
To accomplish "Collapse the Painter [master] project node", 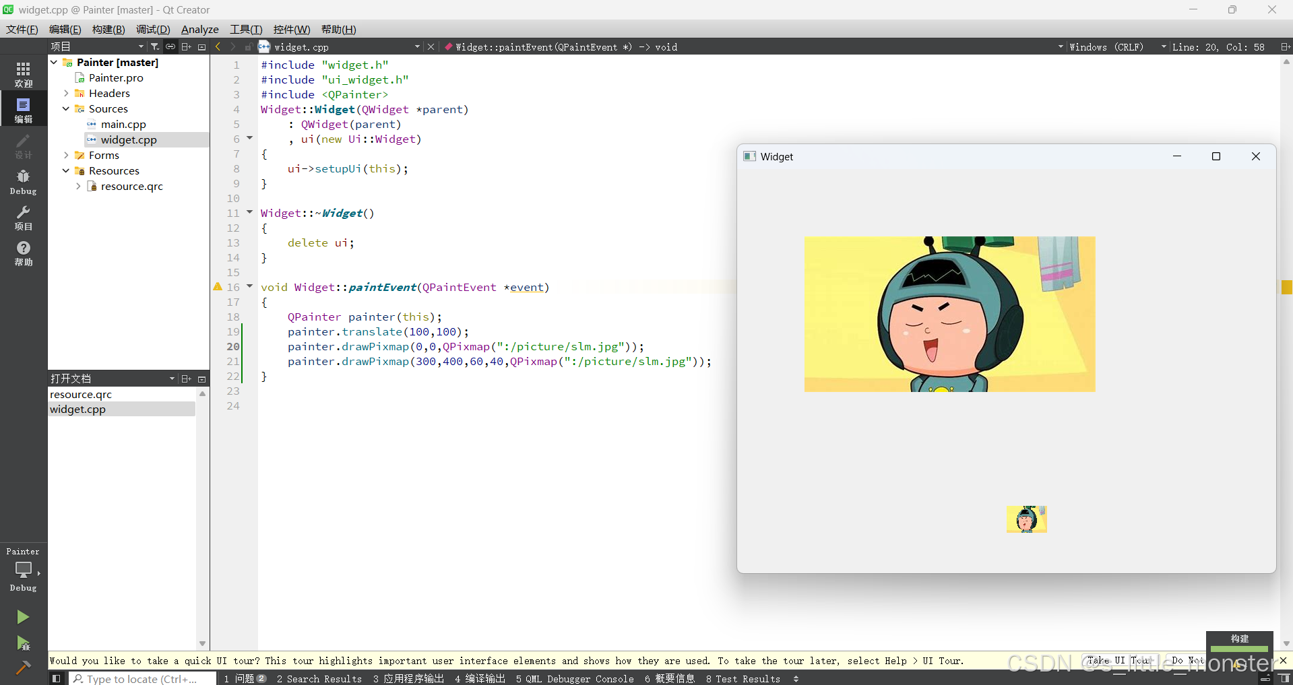I will click(x=54, y=62).
